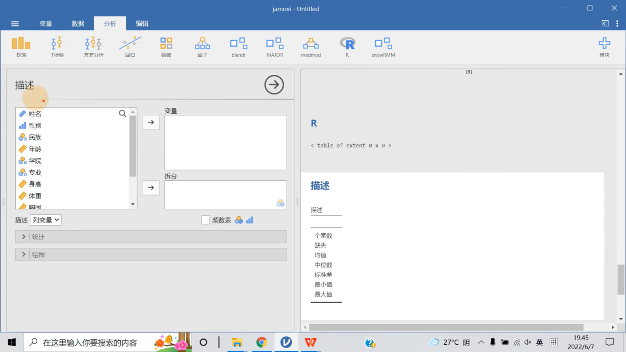Open the 因子 (Factor) menu
This screenshot has height=352, width=626.
(202, 47)
